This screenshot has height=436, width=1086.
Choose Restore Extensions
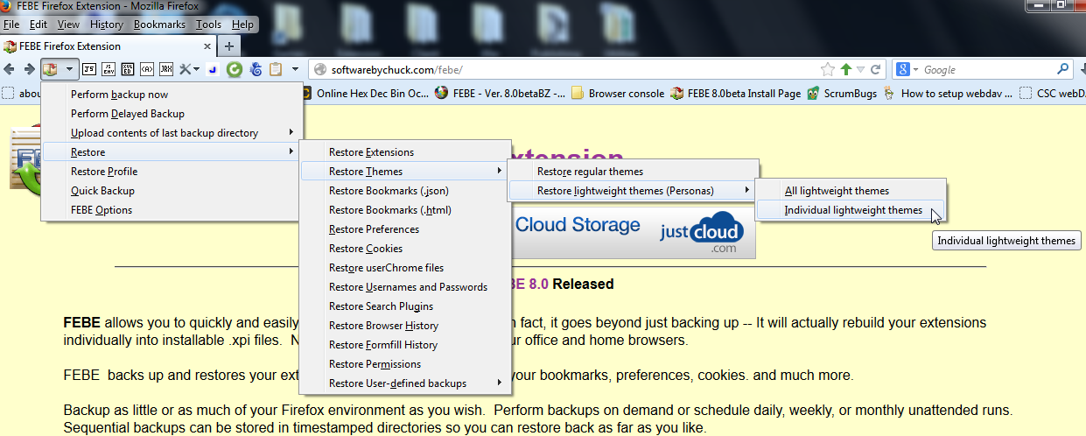[405, 152]
